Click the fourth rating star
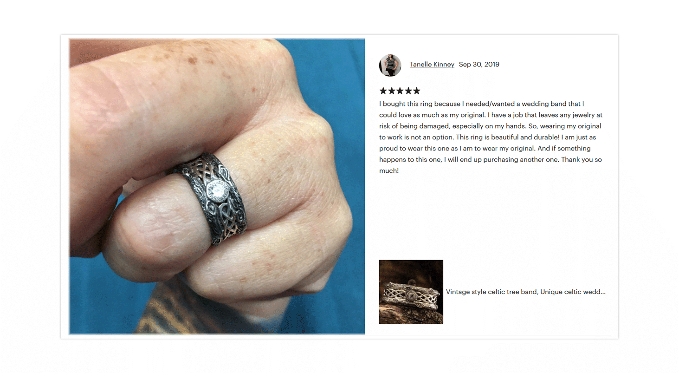 click(408, 91)
